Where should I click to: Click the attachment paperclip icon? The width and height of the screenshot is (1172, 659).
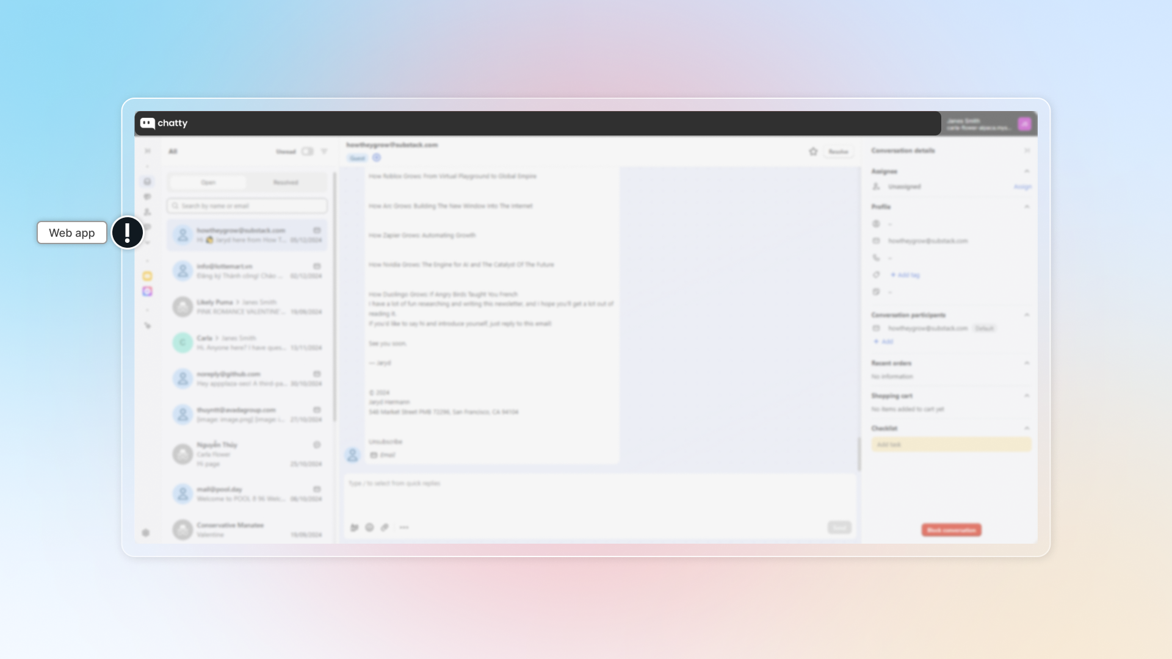coord(385,527)
